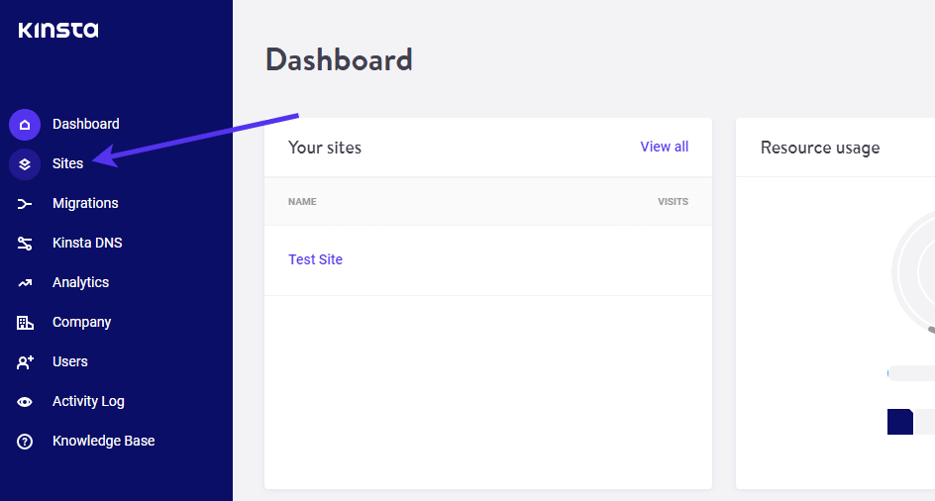Click the Dashboard home icon
Viewport: 935px width, 501px height.
click(25, 125)
